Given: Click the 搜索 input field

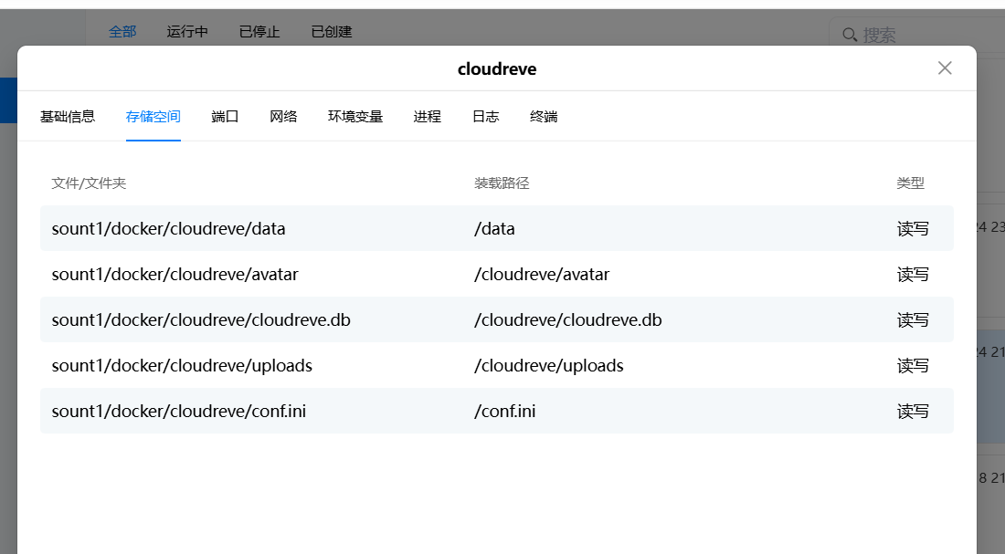Looking at the screenshot, I should pos(923,35).
